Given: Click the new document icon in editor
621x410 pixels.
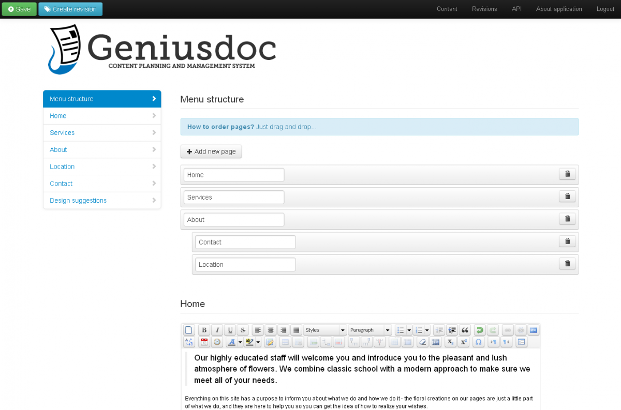Looking at the screenshot, I should coord(189,330).
